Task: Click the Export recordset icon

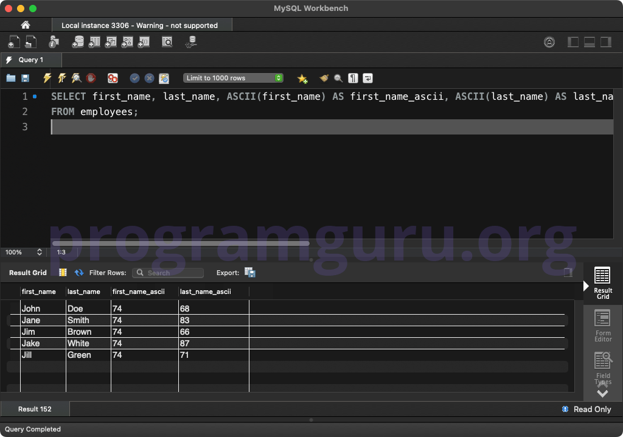Action: pyautogui.click(x=251, y=273)
